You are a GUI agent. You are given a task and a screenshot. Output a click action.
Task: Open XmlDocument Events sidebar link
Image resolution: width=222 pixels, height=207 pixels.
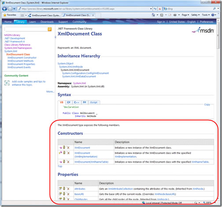pos(19,67)
